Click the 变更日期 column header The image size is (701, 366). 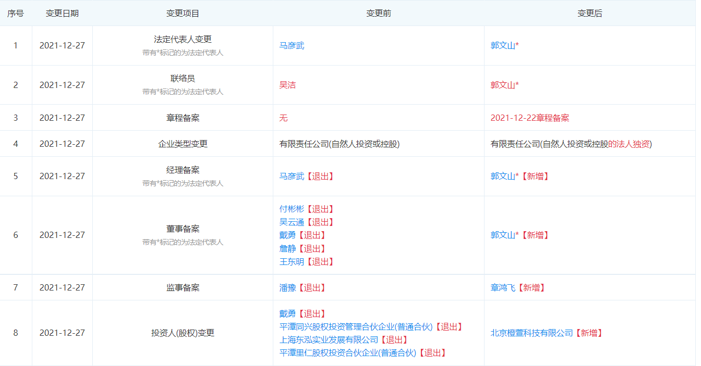pyautogui.click(x=62, y=13)
